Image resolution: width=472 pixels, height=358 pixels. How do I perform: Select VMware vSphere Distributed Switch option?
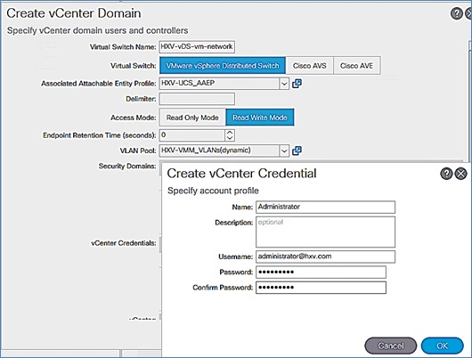(x=223, y=65)
